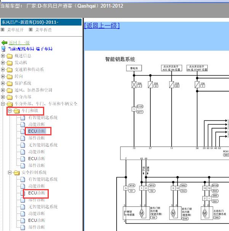The width and height of the screenshot is (229, 231).
Task: Collapse the 车身外部、车门、车顶 node
Action: 3,104
